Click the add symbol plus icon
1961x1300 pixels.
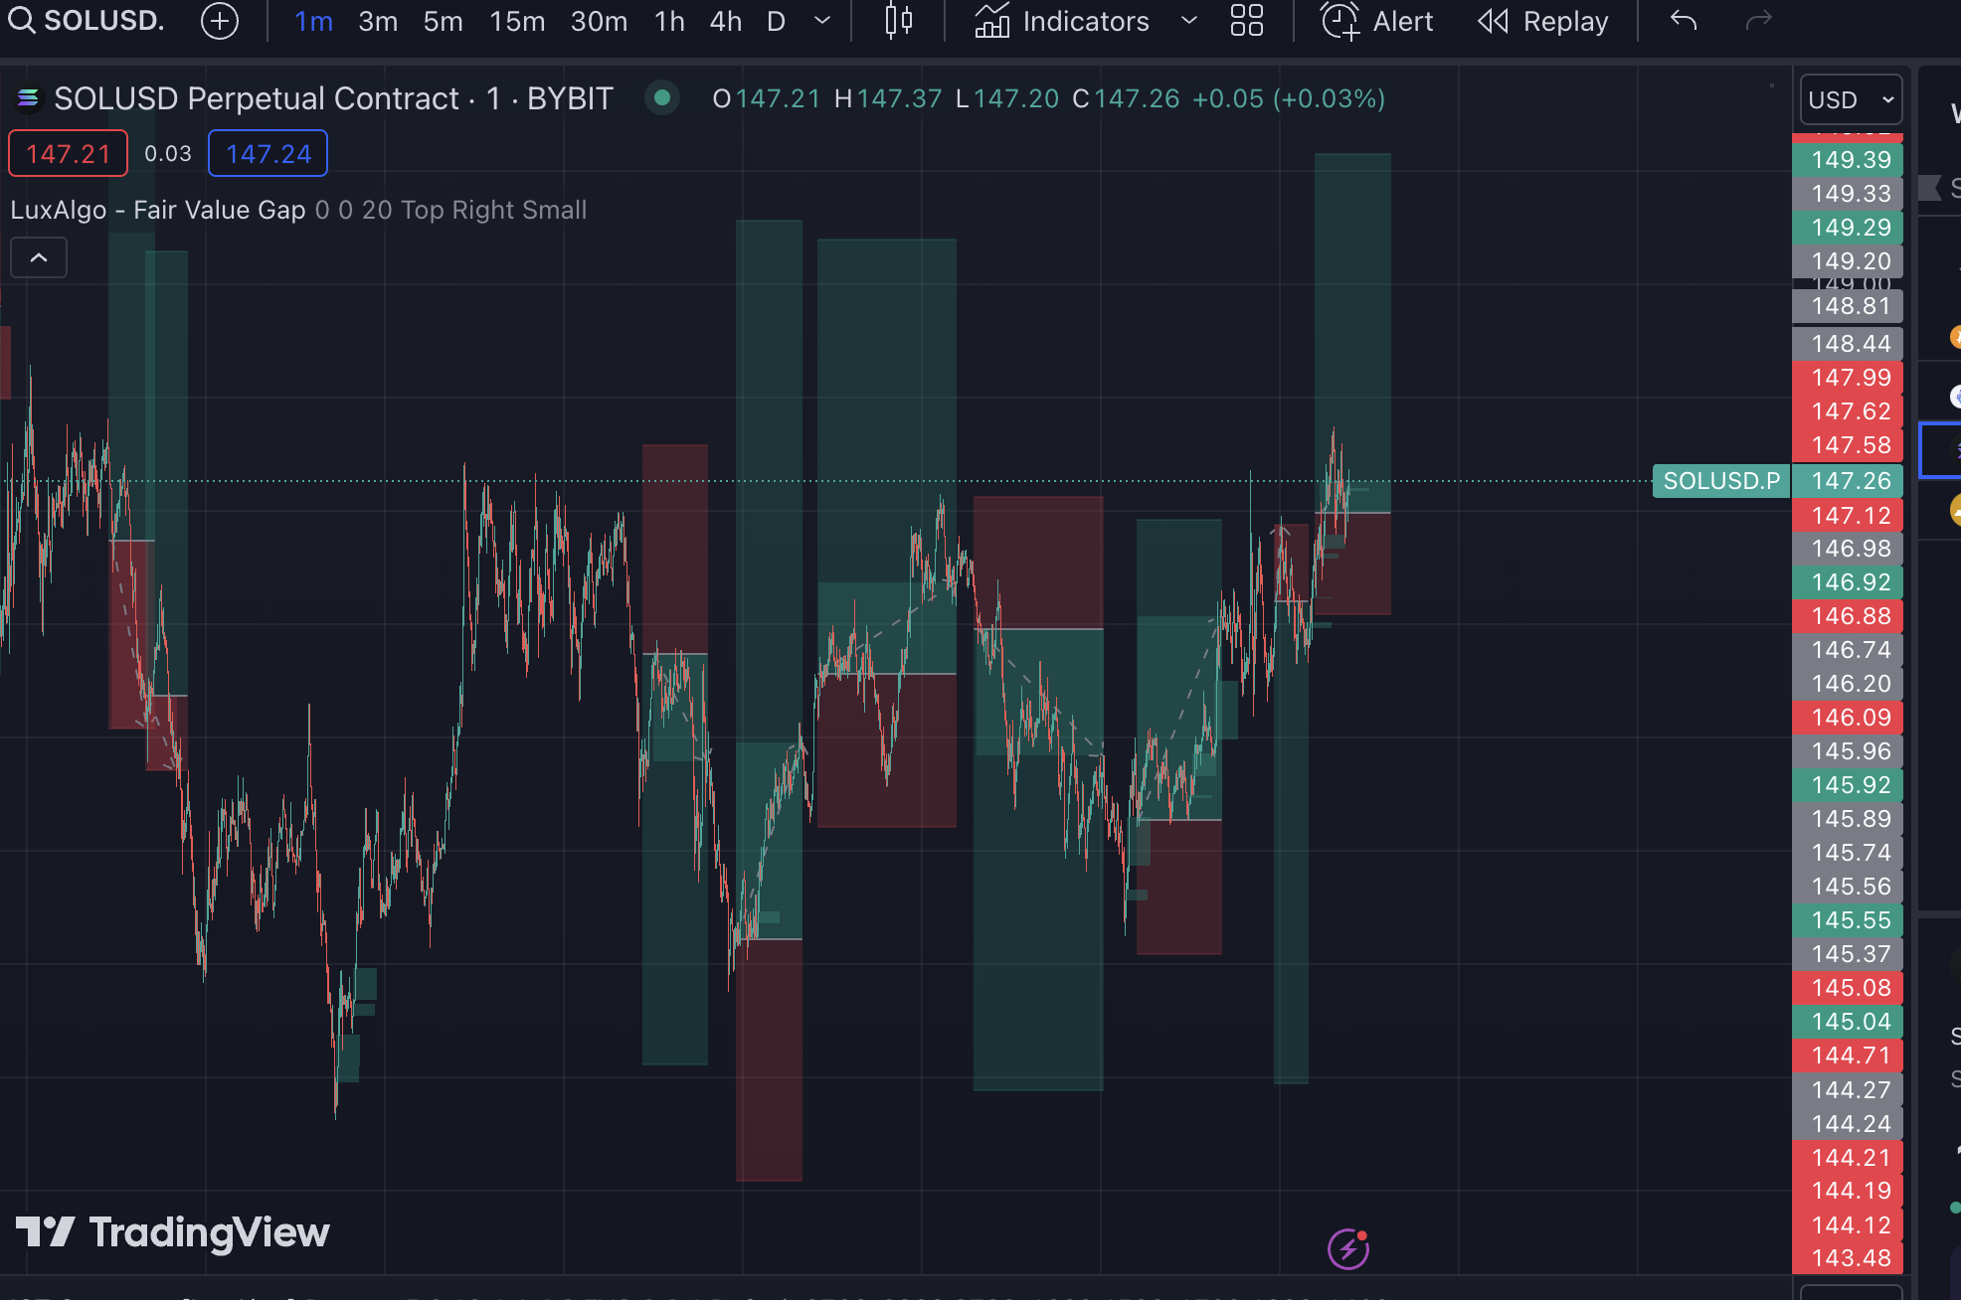point(219,21)
